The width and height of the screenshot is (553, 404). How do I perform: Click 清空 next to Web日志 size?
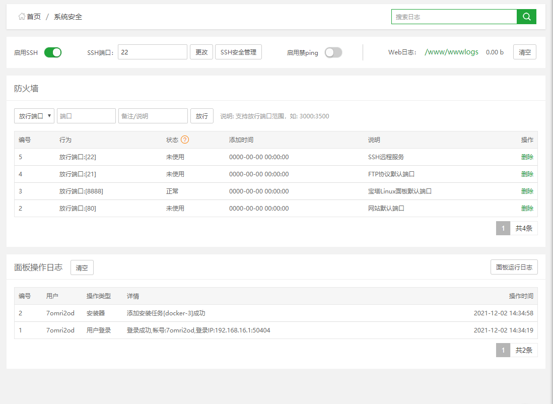(x=524, y=52)
